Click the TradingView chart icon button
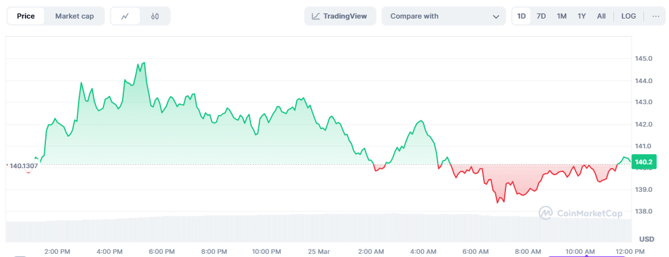Viewport: 669px width, 257px height. (x=340, y=16)
